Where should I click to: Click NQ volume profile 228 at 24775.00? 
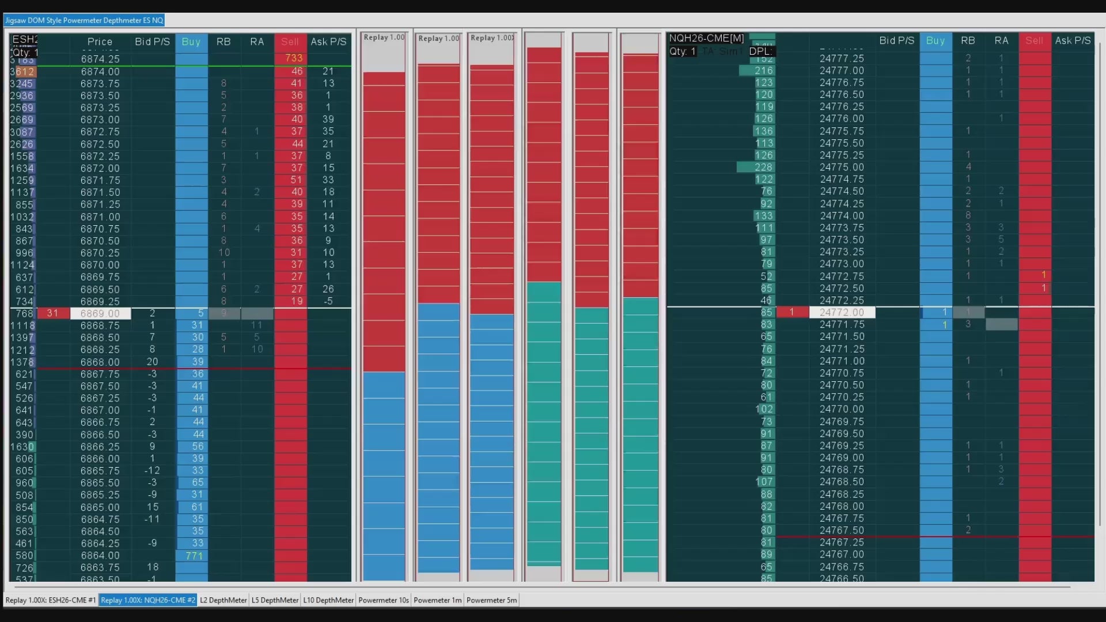point(756,167)
